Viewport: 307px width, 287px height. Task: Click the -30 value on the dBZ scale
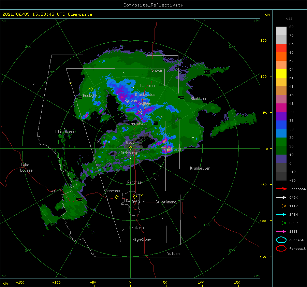(293, 180)
